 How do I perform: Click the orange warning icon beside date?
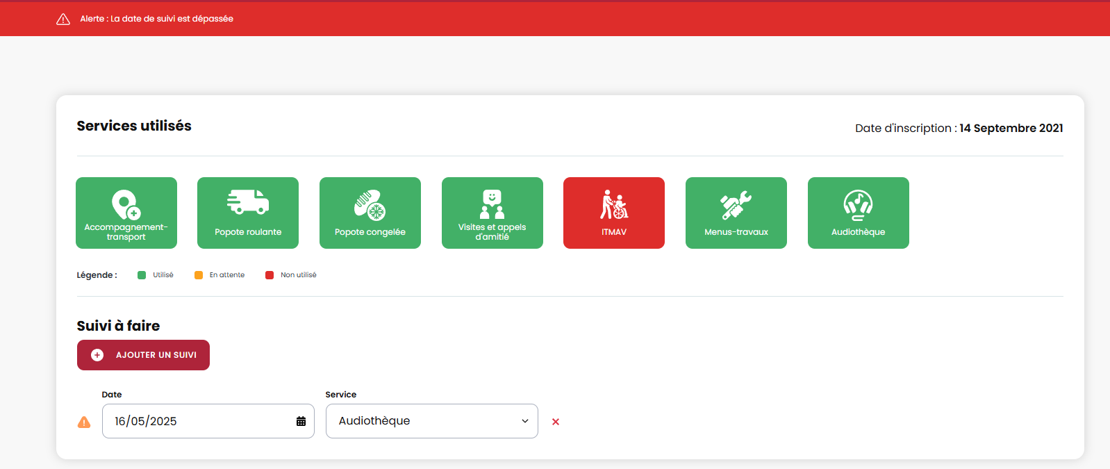coord(84,422)
